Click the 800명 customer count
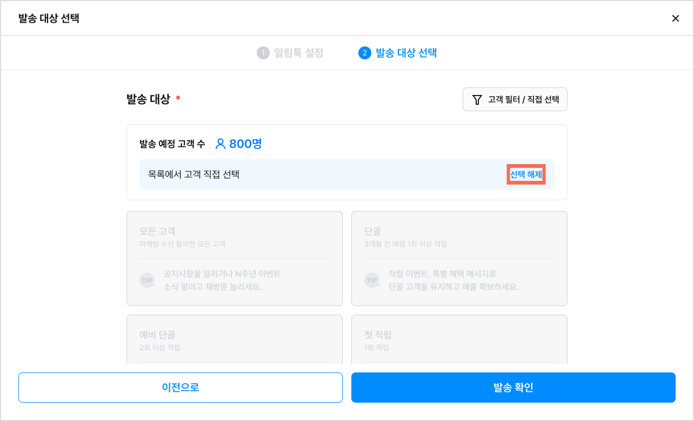 tap(246, 144)
